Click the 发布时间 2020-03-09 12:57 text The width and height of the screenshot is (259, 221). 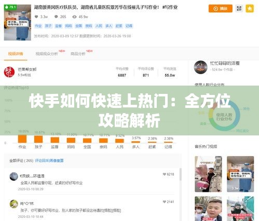coord(57,36)
